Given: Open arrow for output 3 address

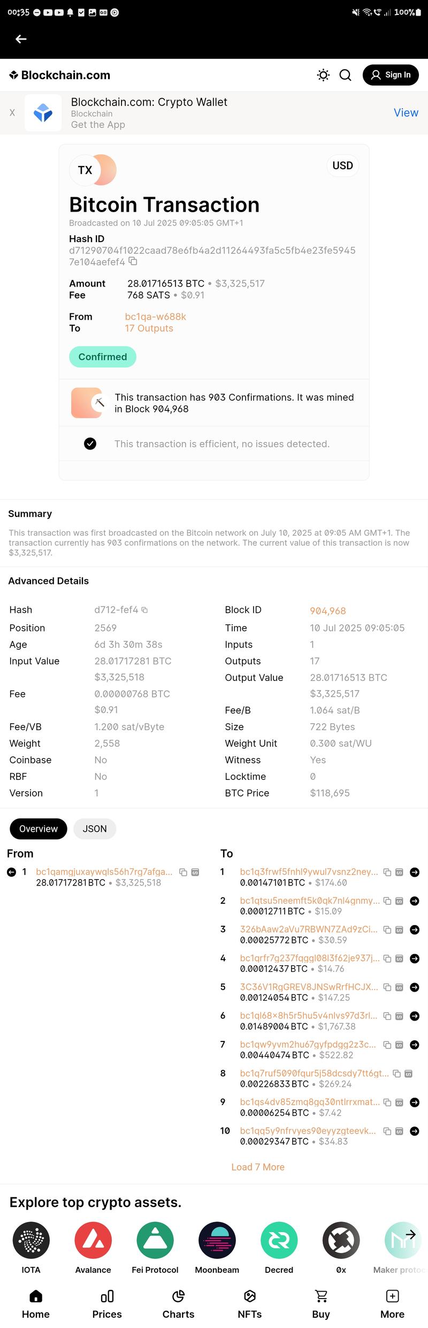Looking at the screenshot, I should [x=414, y=930].
